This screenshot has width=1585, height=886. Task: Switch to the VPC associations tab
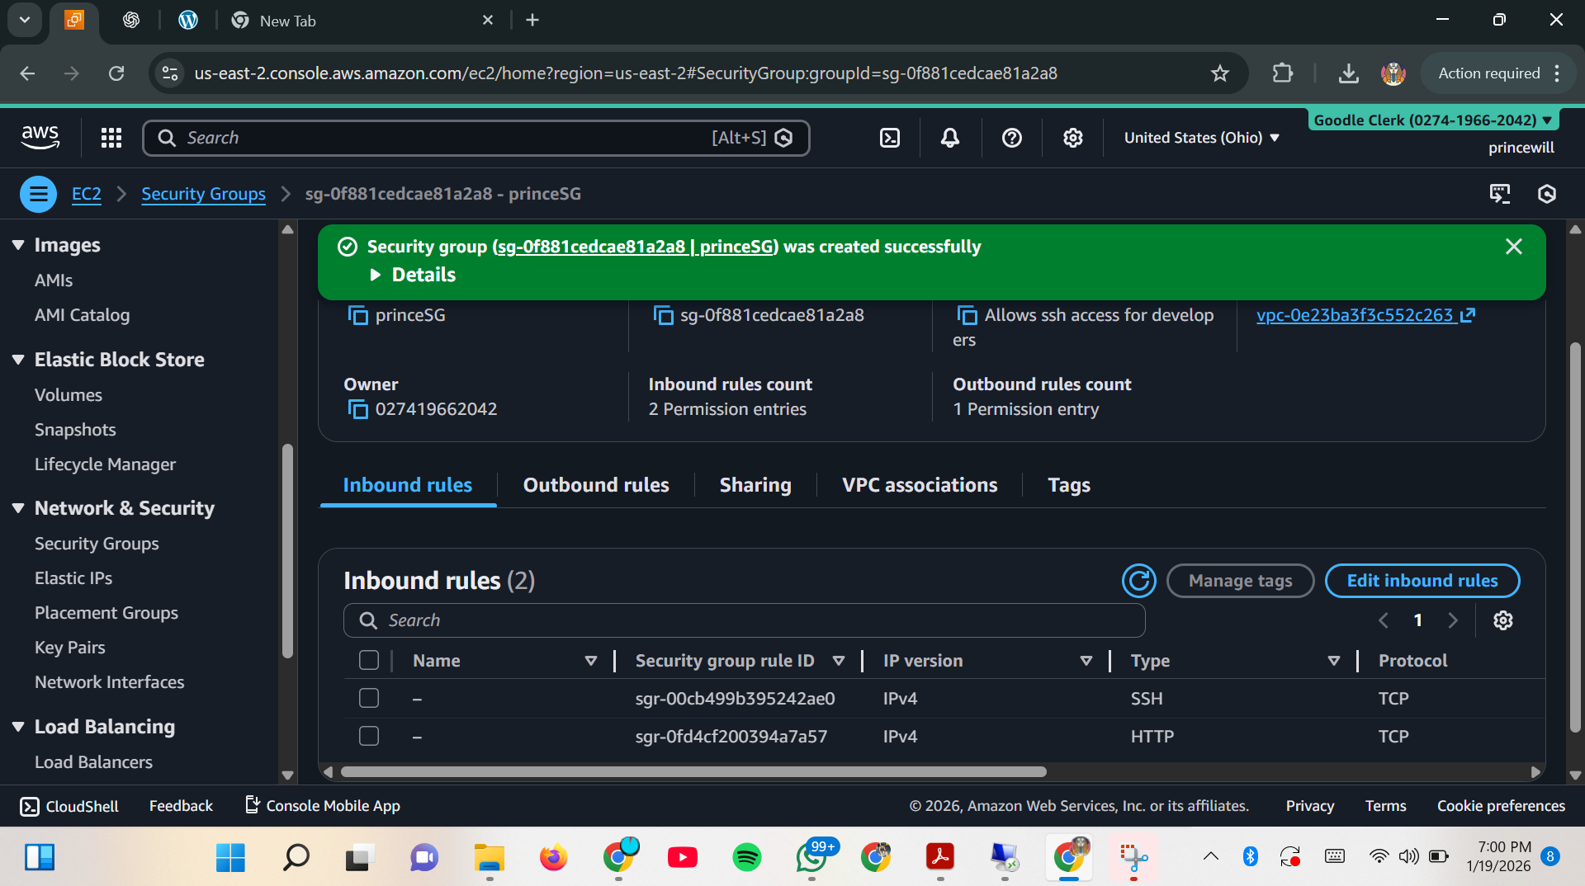[920, 485]
